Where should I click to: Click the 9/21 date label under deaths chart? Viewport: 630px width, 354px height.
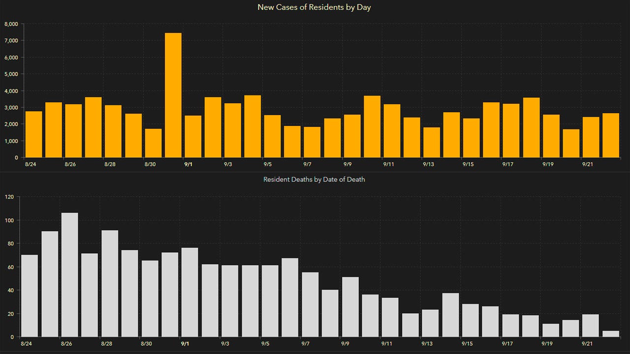[587, 344]
